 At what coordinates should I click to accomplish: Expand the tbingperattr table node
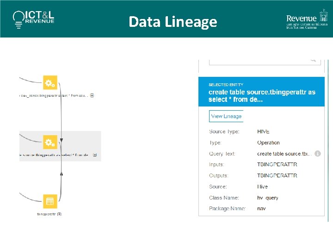point(59,214)
